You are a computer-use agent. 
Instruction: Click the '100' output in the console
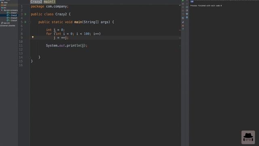tap(192, 2)
